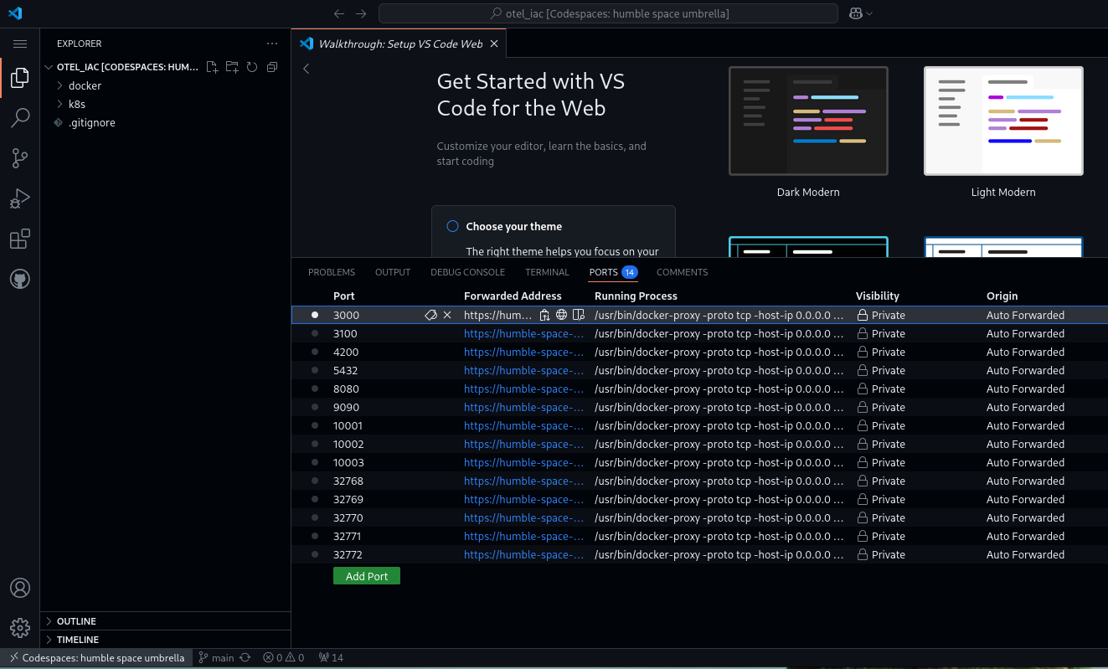Open the Search view in activity bar

pyautogui.click(x=20, y=118)
